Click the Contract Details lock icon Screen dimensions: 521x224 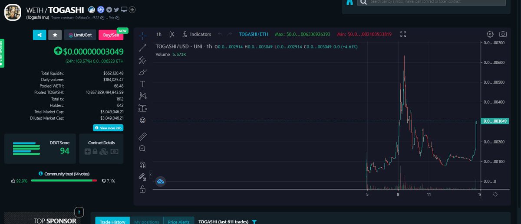(95, 152)
